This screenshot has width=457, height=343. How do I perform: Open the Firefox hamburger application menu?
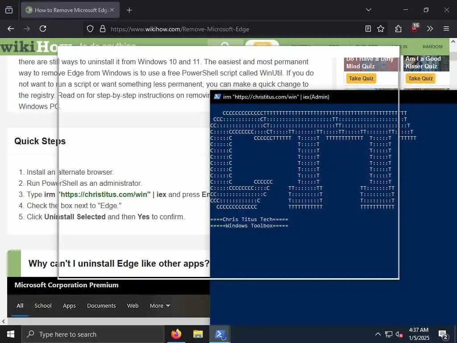446,29
